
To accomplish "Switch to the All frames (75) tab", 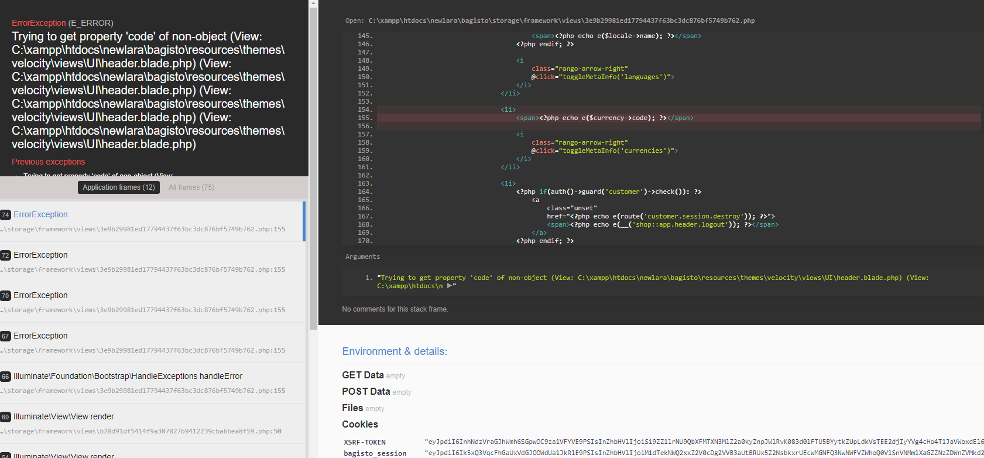I will click(191, 187).
